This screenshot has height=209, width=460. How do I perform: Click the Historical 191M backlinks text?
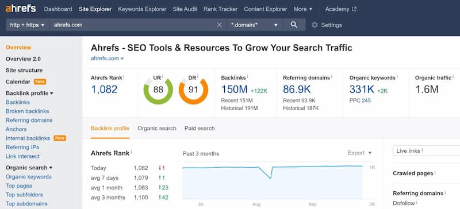point(239,109)
